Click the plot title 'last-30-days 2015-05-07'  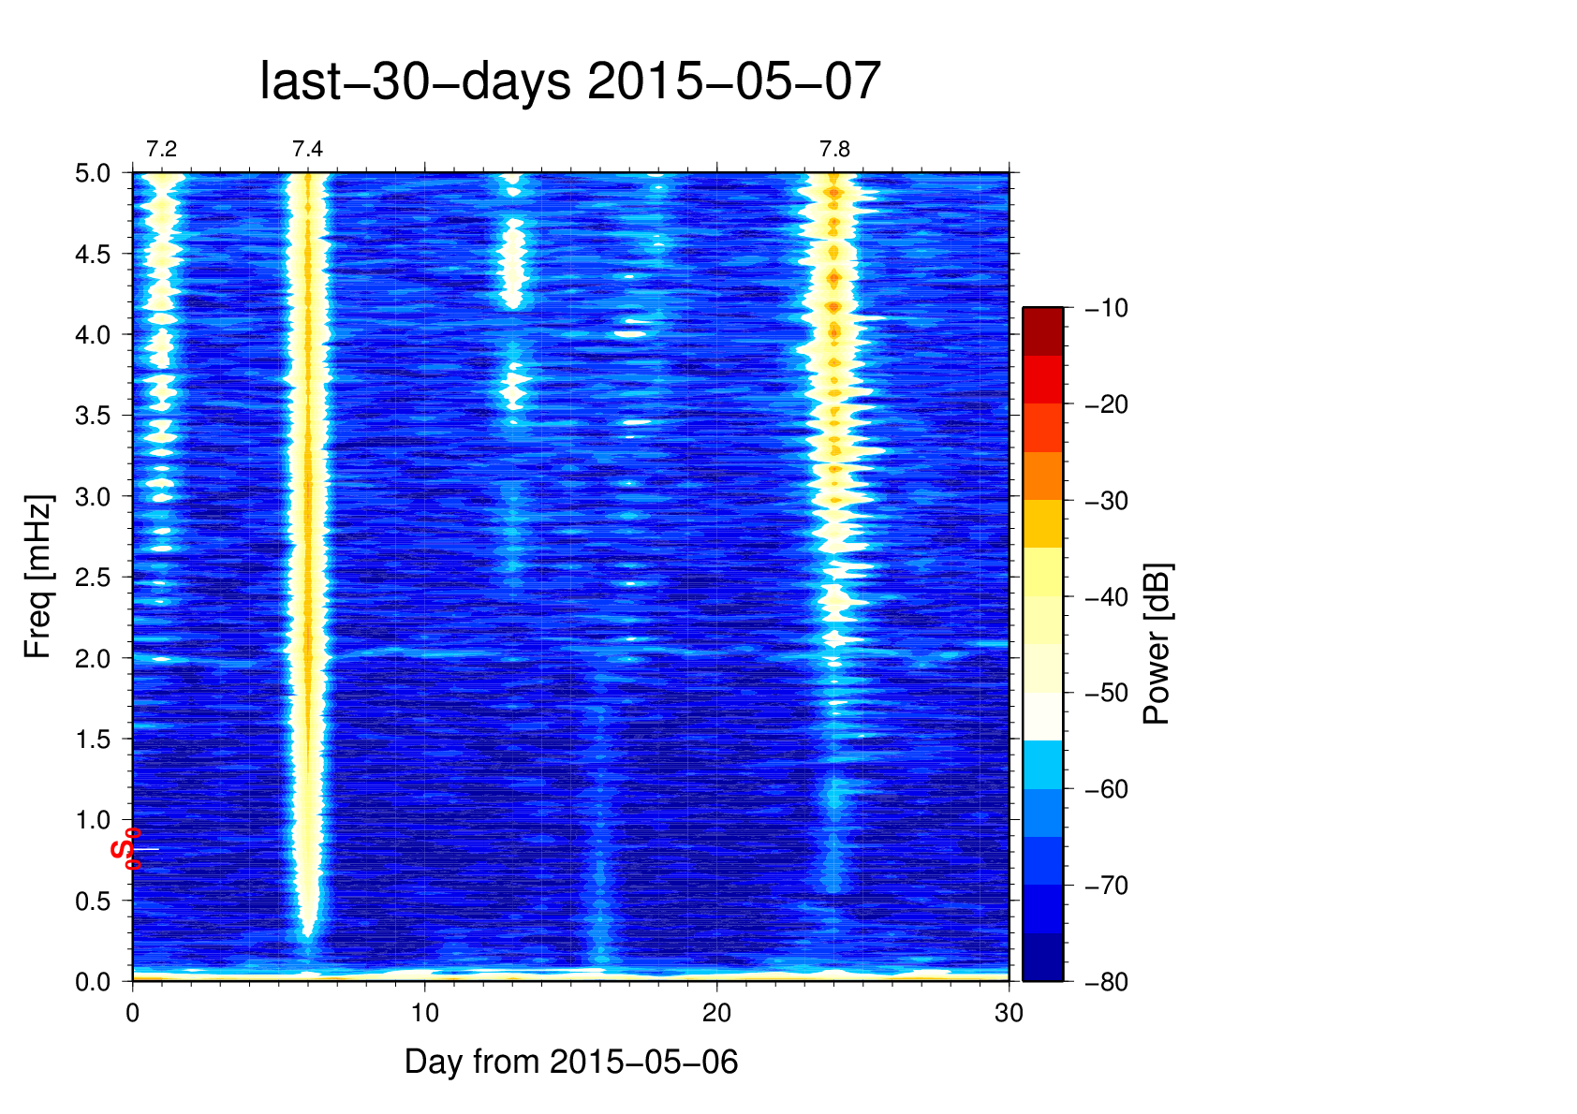click(569, 81)
